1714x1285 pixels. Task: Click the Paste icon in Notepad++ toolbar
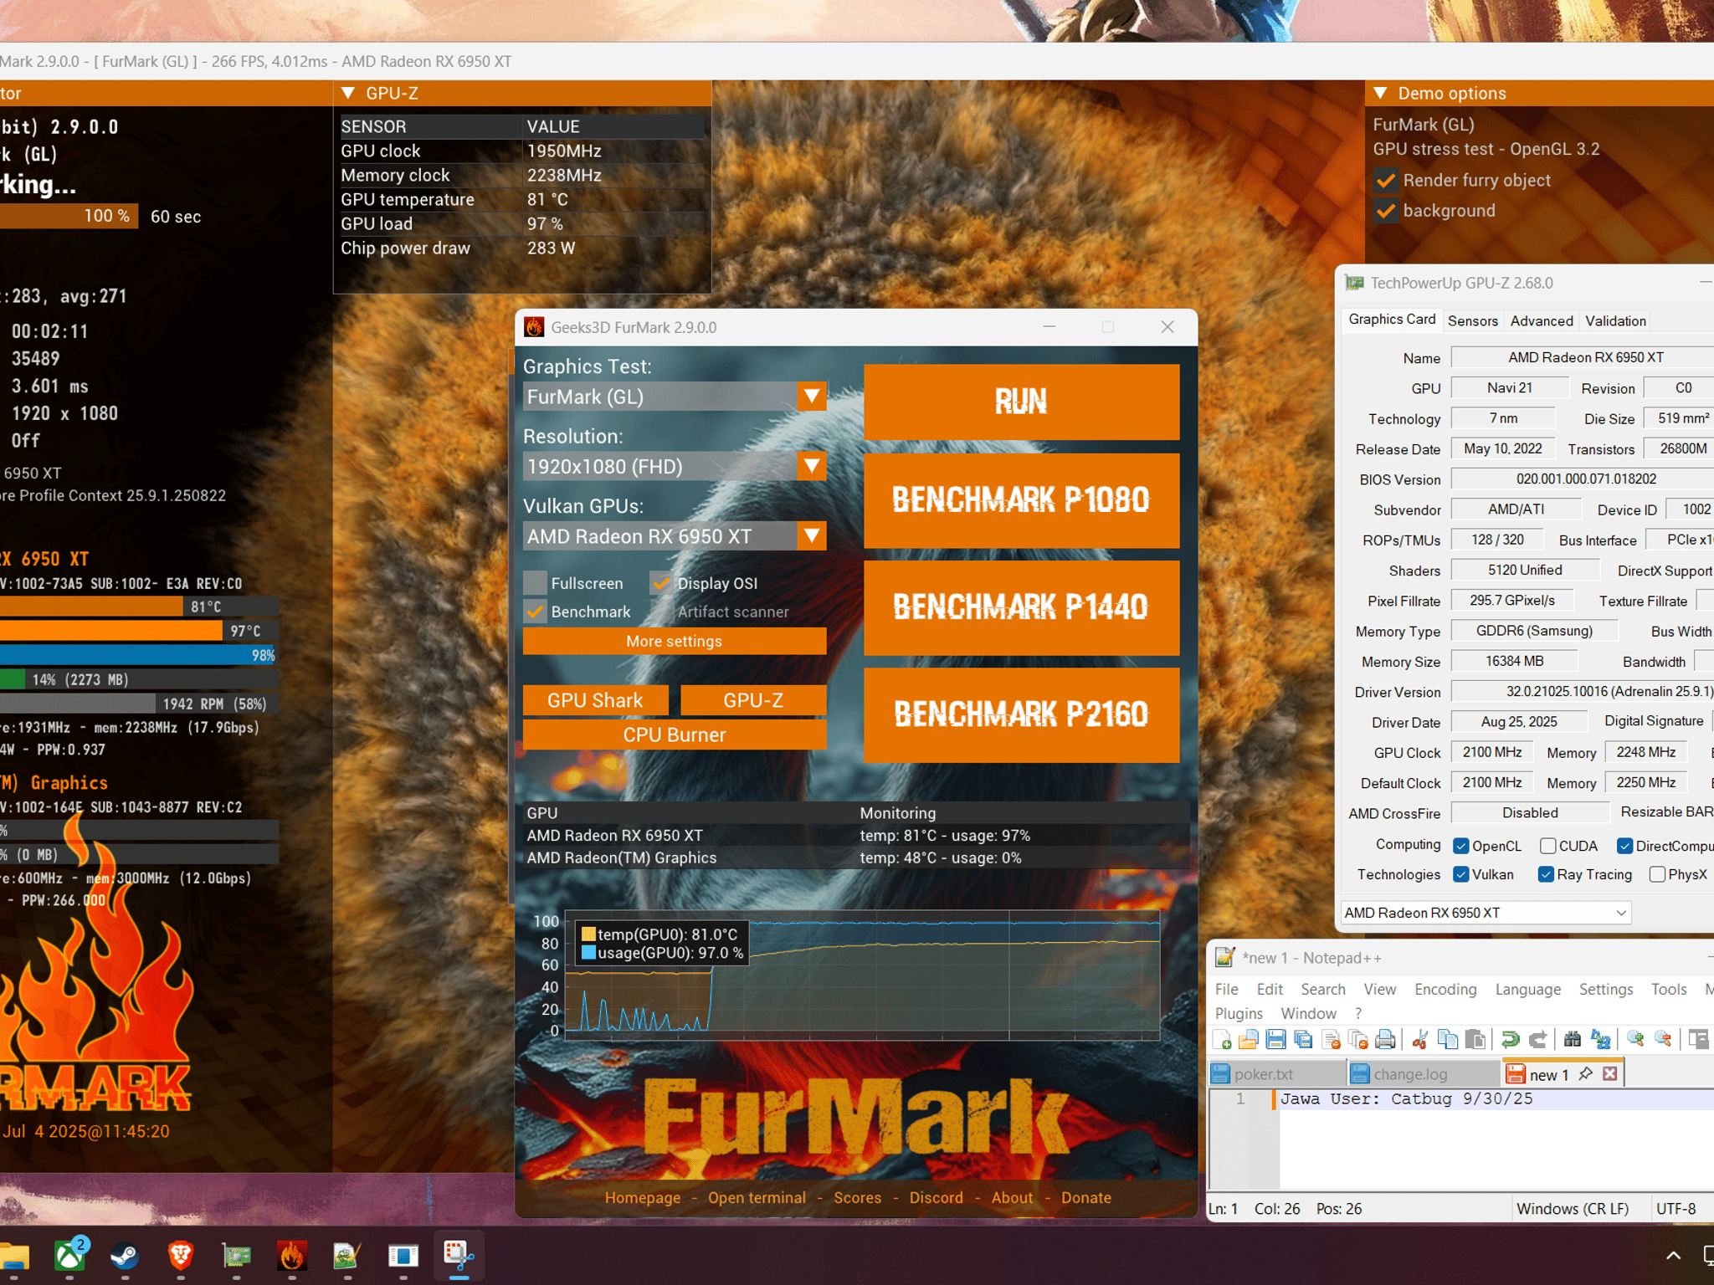coord(1475,1039)
